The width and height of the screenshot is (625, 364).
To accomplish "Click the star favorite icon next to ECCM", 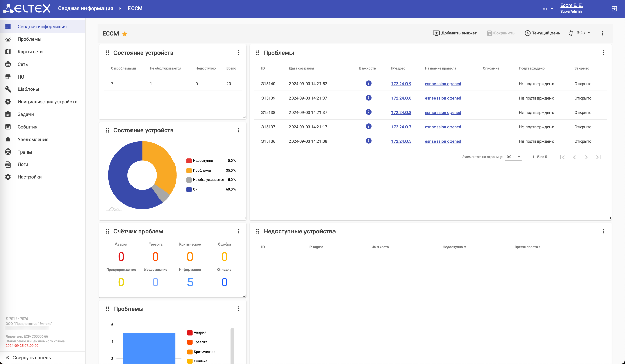I will [x=125, y=34].
